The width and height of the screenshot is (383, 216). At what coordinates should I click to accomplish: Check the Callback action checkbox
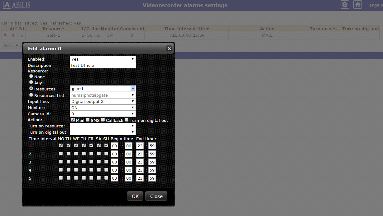coord(103,120)
